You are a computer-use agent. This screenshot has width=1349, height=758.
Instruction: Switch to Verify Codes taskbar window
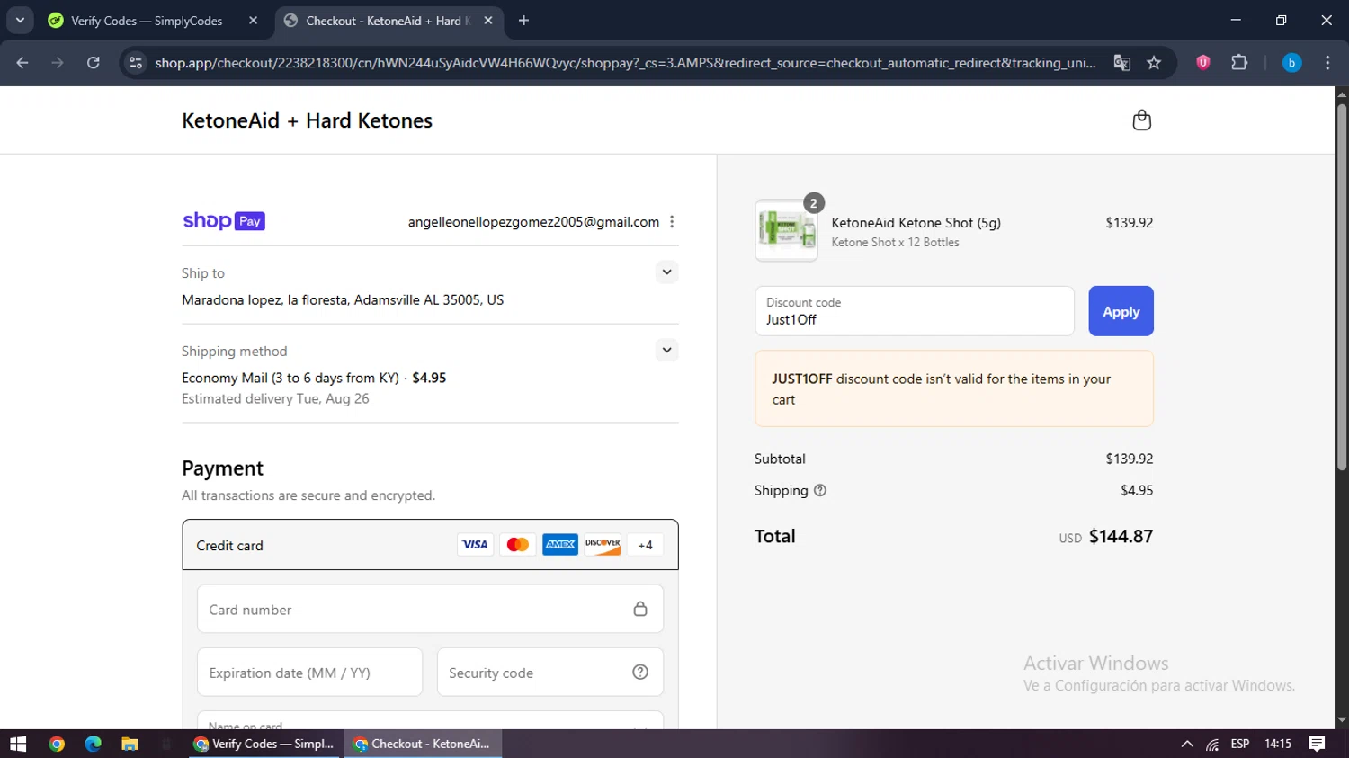click(x=264, y=744)
